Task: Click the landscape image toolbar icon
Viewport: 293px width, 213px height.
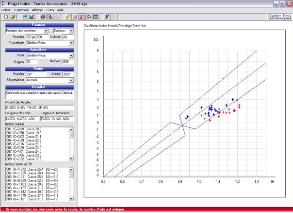Action: tap(24, 17)
